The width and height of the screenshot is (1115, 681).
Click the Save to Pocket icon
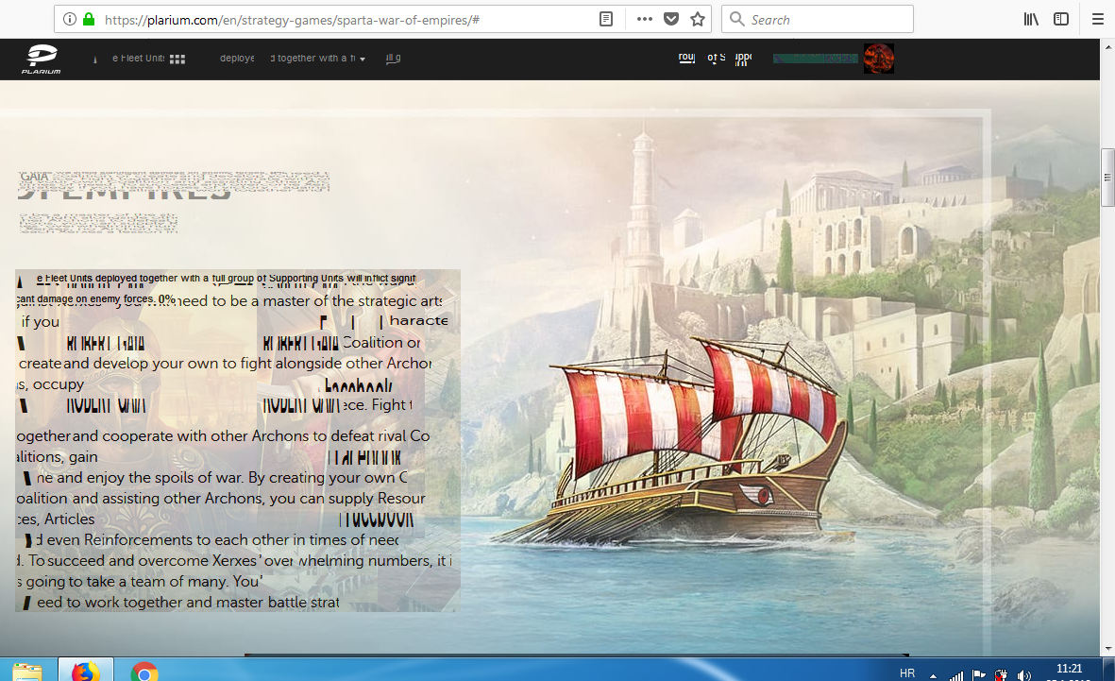pos(670,19)
